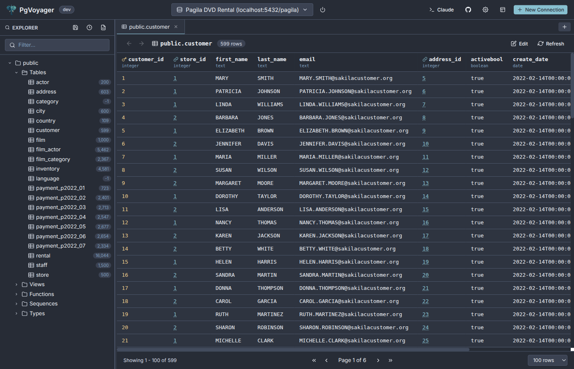The height and width of the screenshot is (369, 574).
Task: Open the SQL file icon in Explorer
Action: point(103,27)
